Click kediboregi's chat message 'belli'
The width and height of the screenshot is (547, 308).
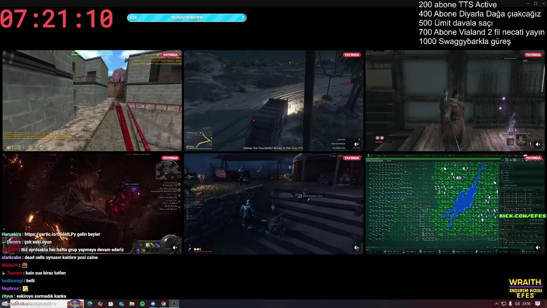[30, 281]
